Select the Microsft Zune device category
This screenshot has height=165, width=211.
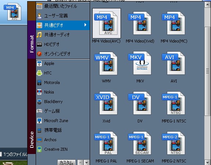pyautogui.click(x=62, y=121)
